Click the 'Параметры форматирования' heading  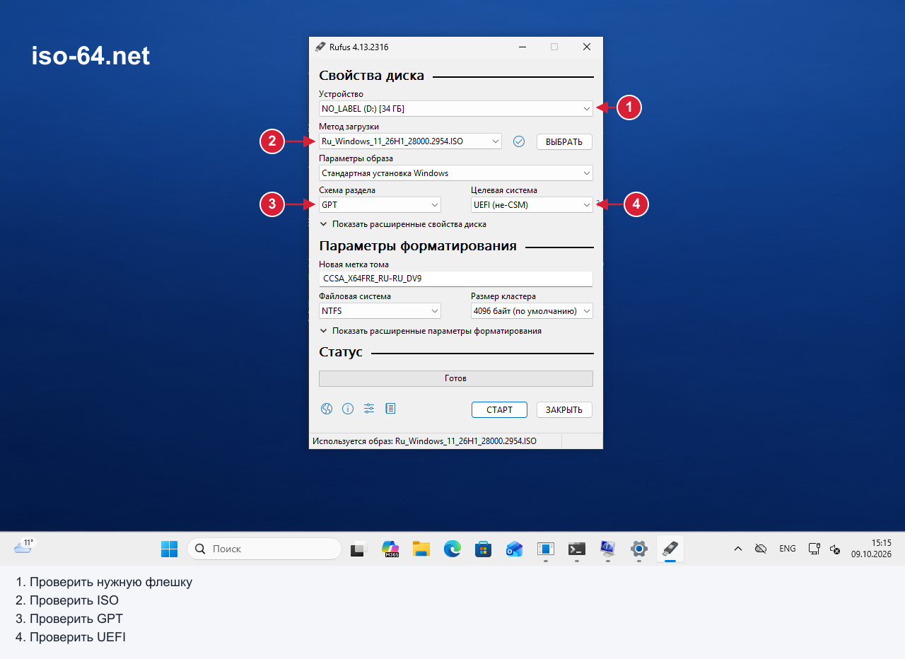[x=418, y=246]
